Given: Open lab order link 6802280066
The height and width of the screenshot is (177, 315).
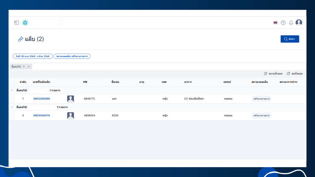Looking at the screenshot, I should coord(41,99).
